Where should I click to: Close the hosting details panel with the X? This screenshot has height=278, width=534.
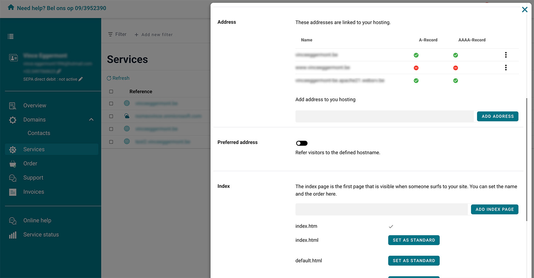point(525,10)
